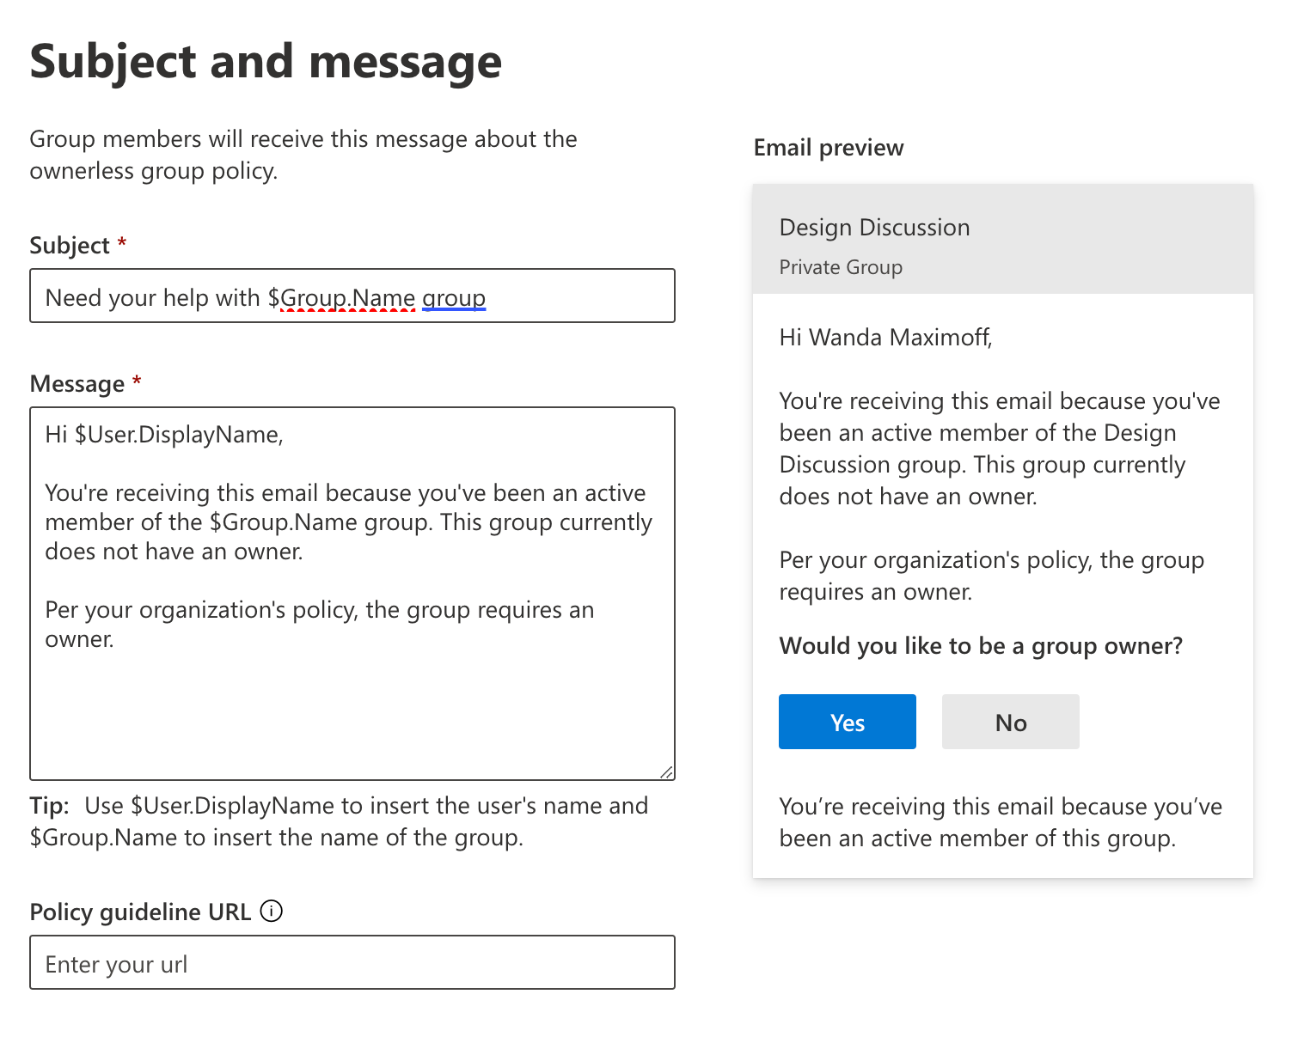Click the red-underlined $Group.Name in Subject
The image size is (1310, 1043).
click(348, 298)
